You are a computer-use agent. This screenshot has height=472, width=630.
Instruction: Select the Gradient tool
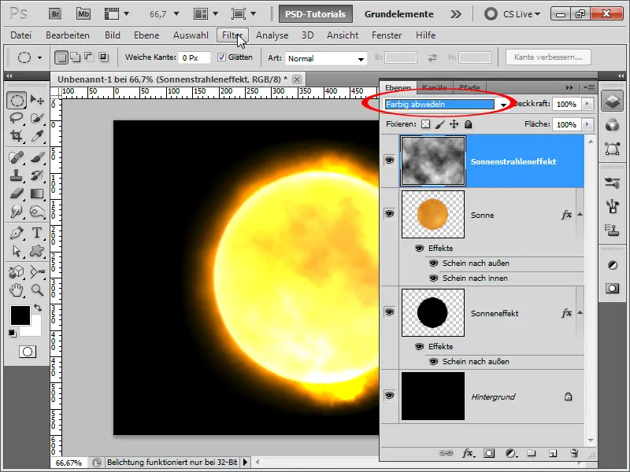pyautogui.click(x=37, y=194)
